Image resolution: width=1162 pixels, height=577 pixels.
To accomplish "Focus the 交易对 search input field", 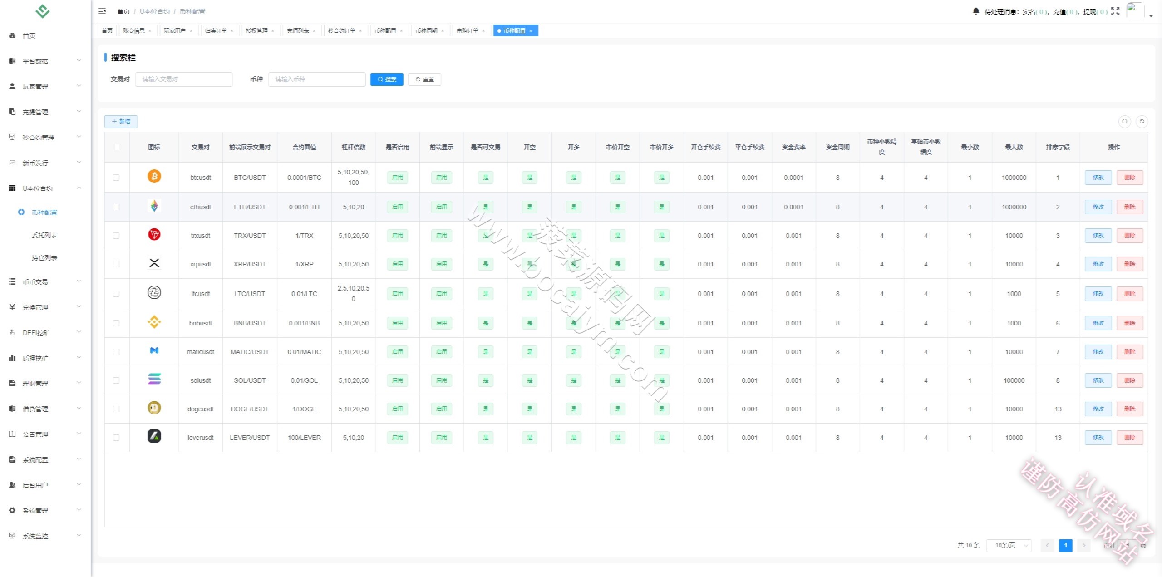I will [x=184, y=79].
